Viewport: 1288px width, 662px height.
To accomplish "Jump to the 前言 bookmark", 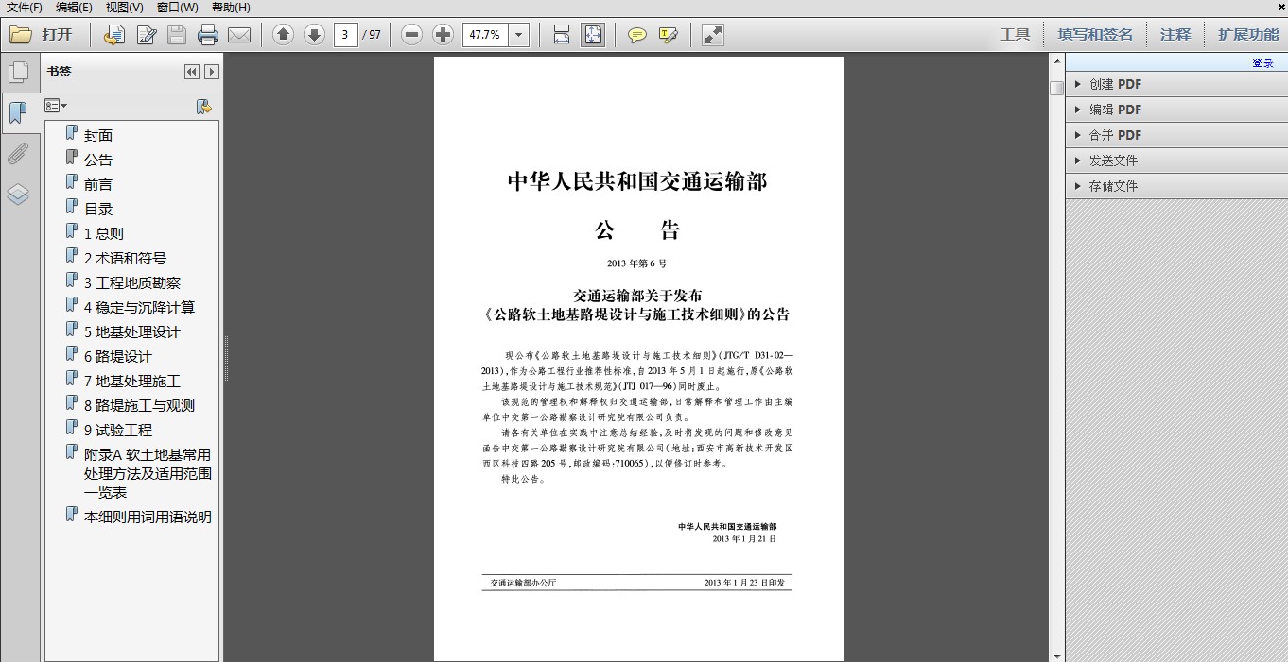I will point(97,184).
